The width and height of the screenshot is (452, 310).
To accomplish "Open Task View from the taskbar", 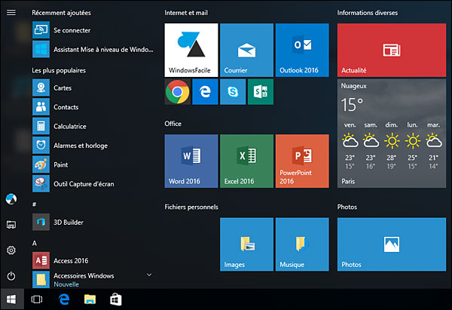I will coord(37,299).
